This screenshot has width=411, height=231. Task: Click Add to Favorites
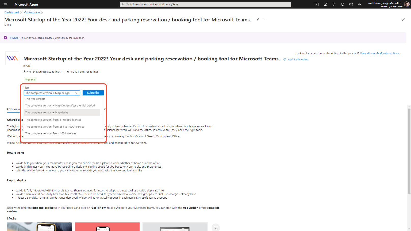click(x=298, y=60)
